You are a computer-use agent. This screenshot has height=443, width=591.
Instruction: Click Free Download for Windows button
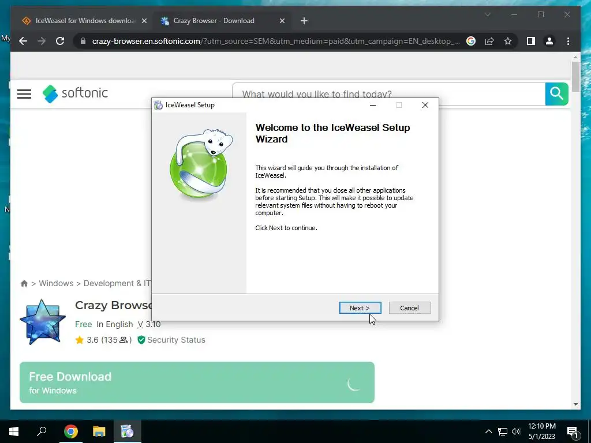click(x=197, y=382)
